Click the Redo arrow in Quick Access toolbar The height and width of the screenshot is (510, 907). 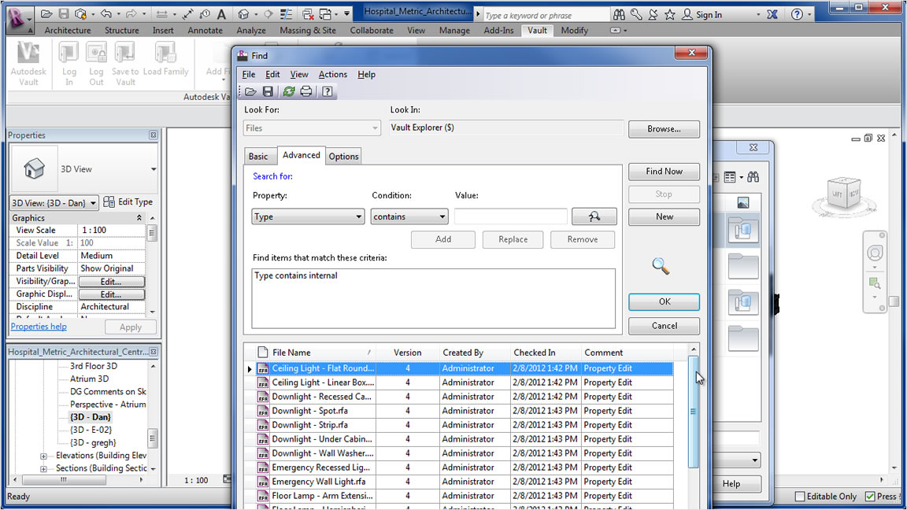click(x=131, y=14)
